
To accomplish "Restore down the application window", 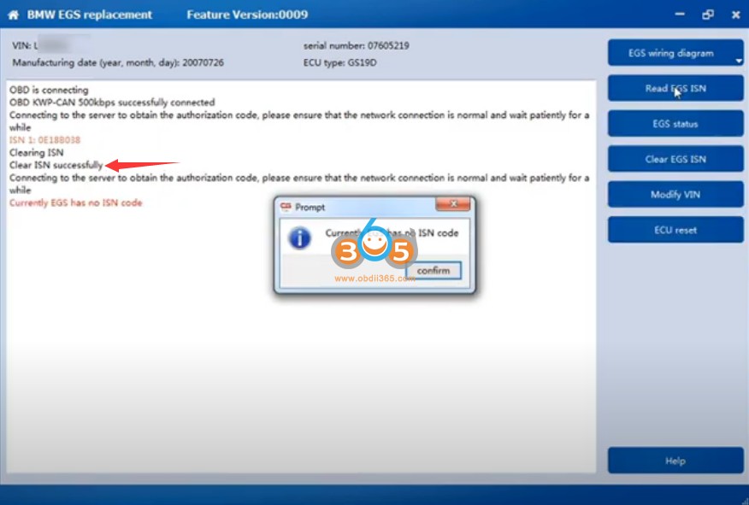I will 708,15.
